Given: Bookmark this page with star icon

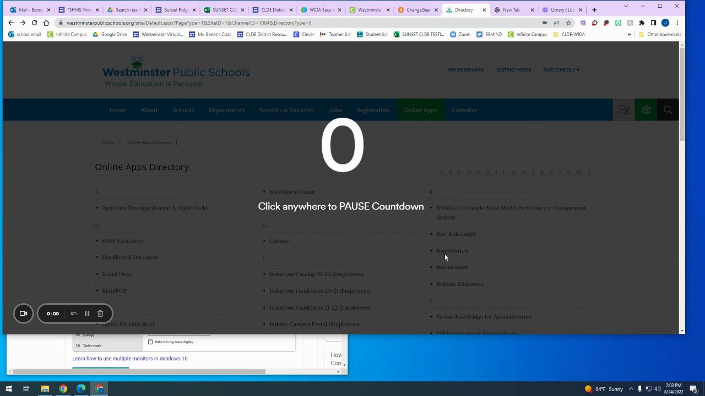Looking at the screenshot, I should (568, 23).
